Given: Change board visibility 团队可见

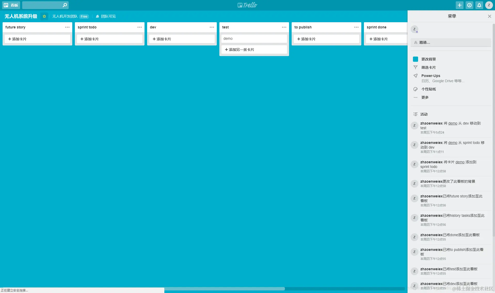Looking at the screenshot, I should click(106, 16).
